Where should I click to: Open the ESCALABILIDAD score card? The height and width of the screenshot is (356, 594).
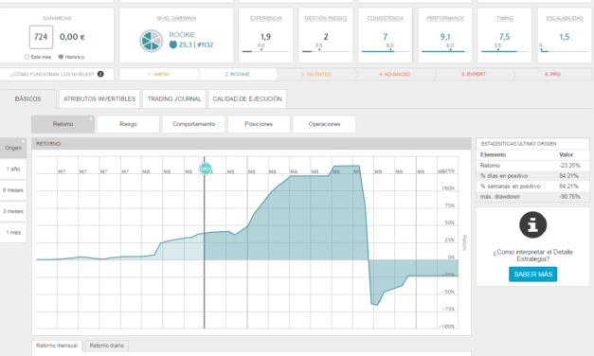[x=565, y=35]
